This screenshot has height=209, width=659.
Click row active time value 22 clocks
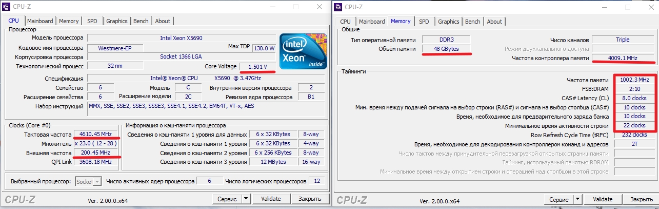[x=634, y=126]
